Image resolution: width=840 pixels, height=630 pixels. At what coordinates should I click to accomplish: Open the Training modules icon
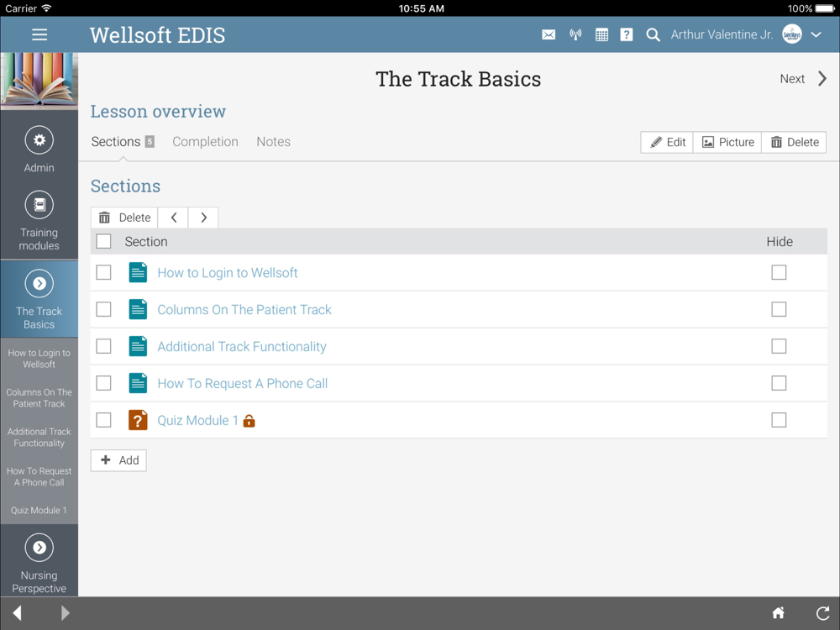[39, 205]
